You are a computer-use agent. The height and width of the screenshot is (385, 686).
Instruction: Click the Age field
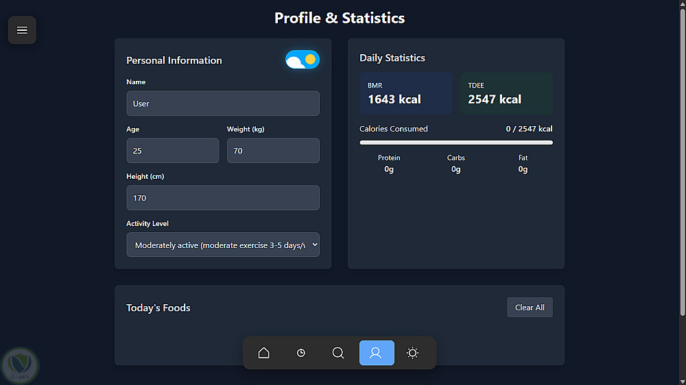coord(172,151)
